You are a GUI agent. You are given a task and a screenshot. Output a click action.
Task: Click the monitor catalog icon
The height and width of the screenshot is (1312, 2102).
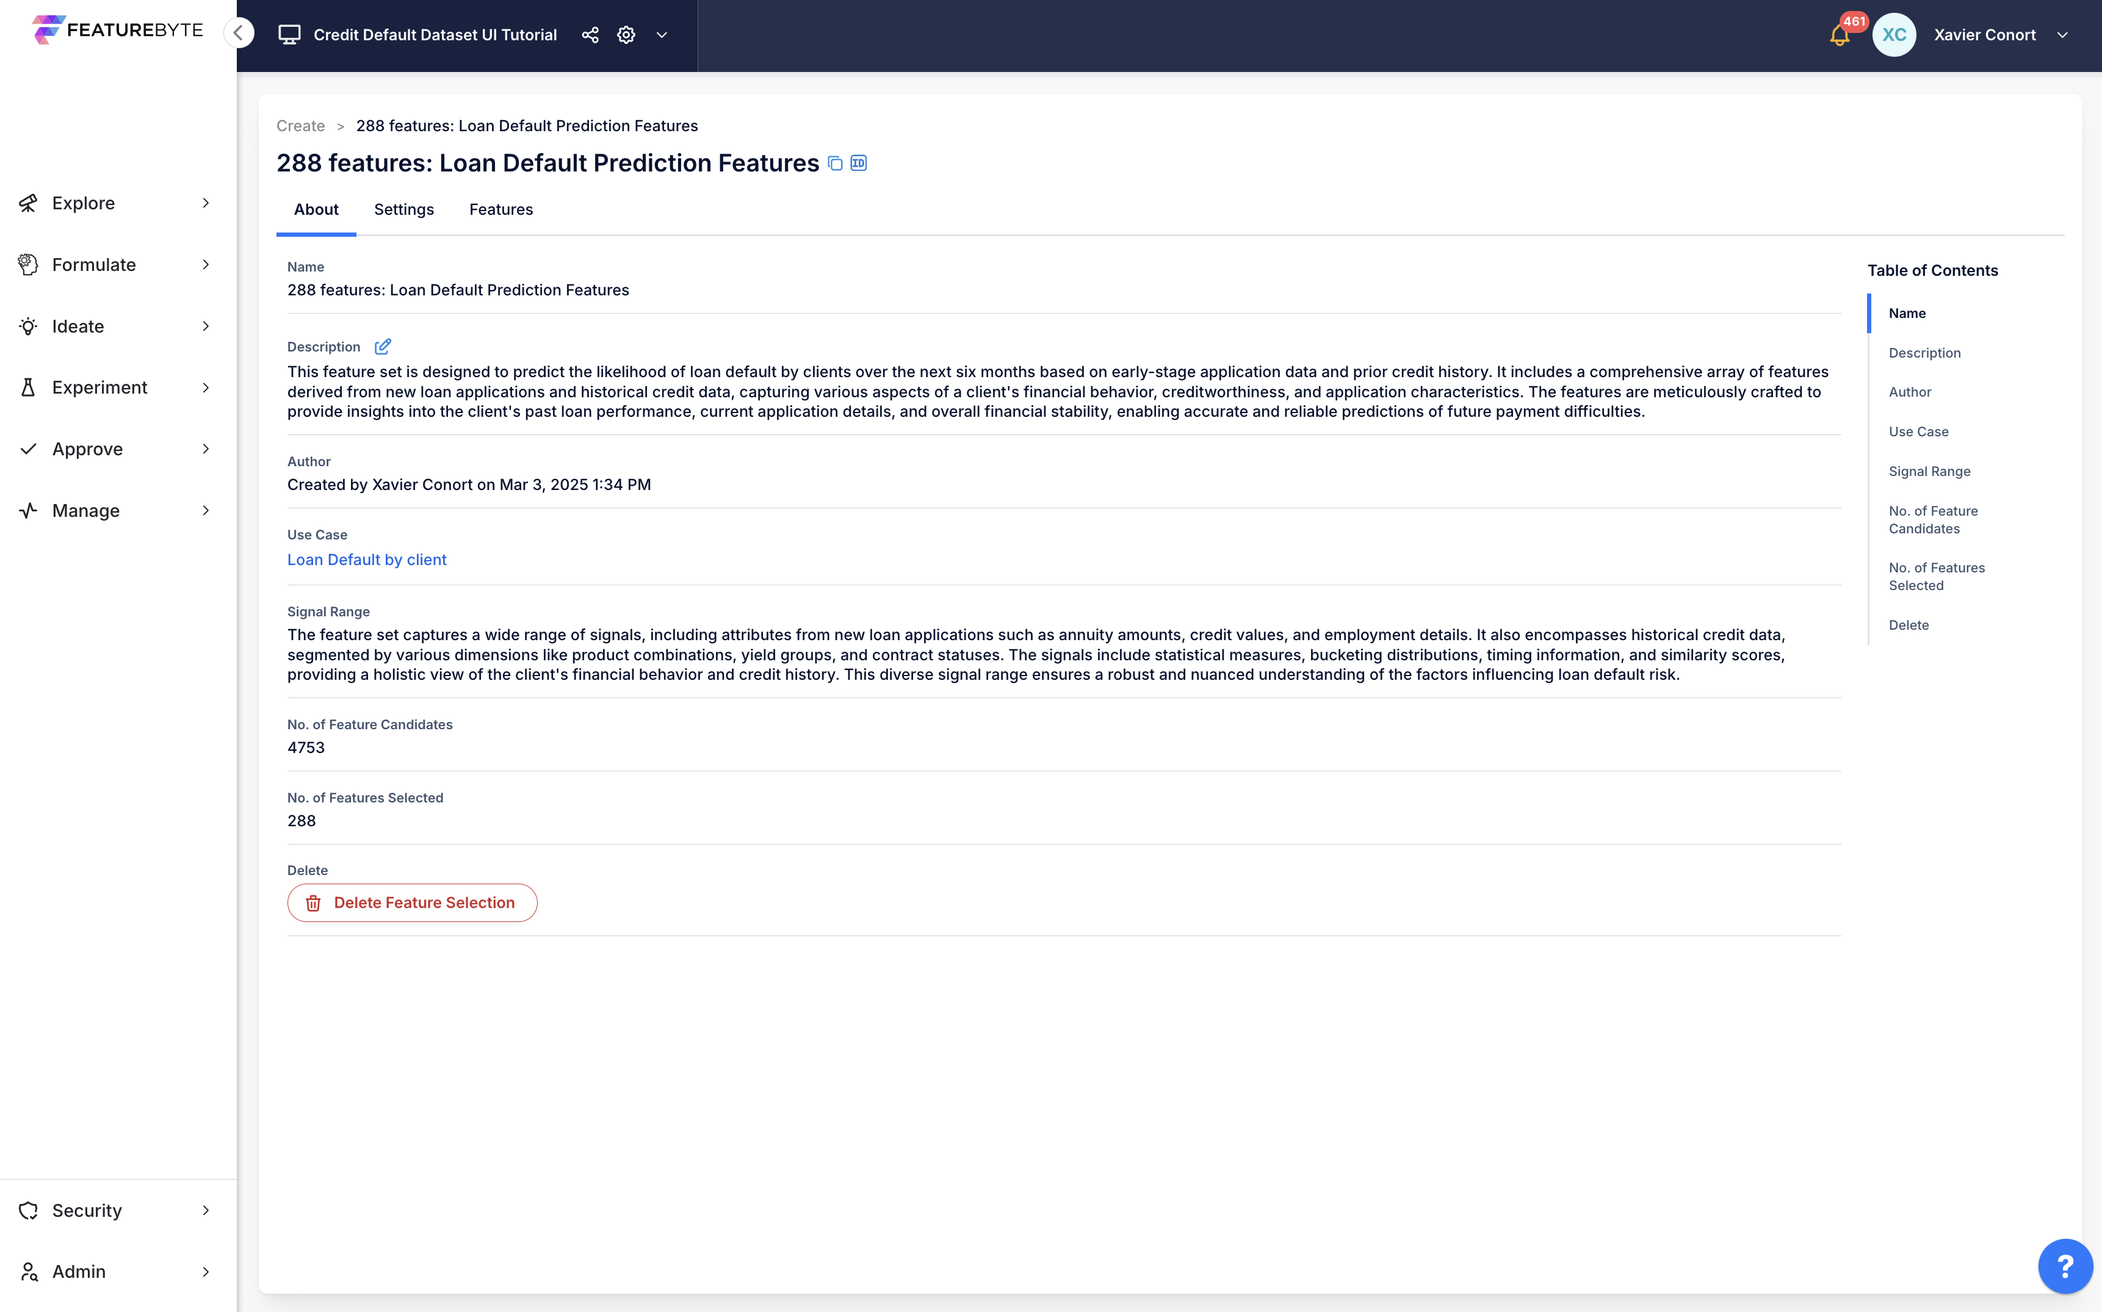pyautogui.click(x=289, y=35)
